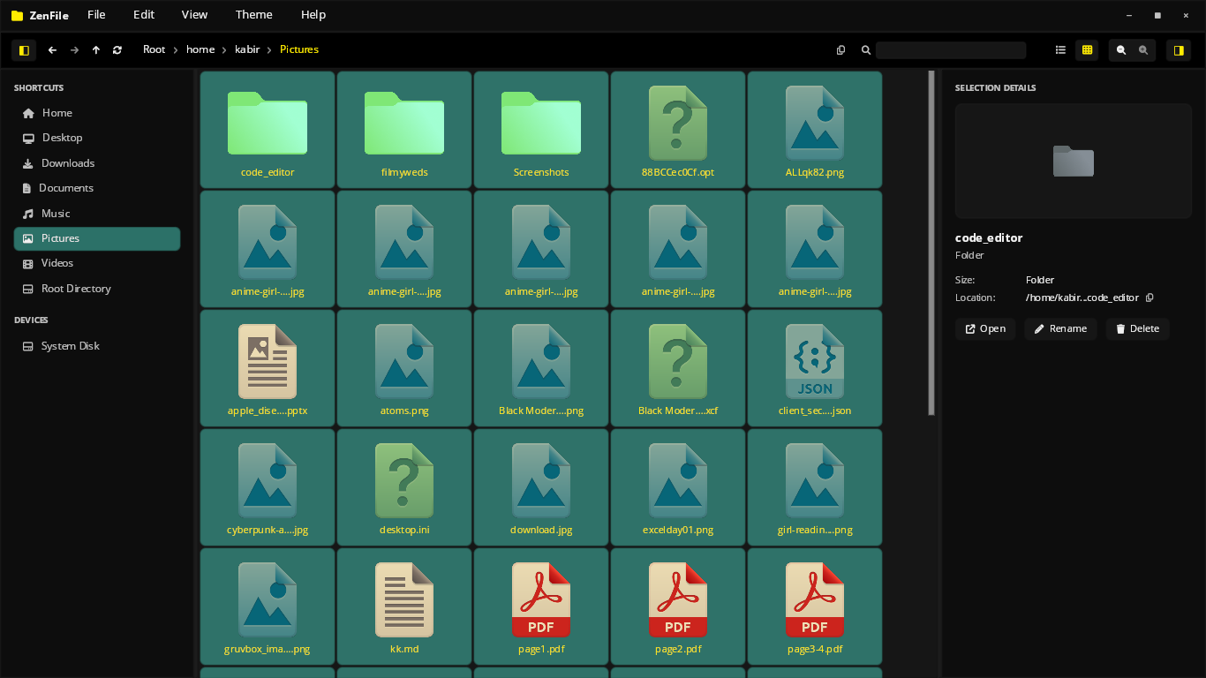Click the search magnifier icon
The height and width of the screenshot is (678, 1206).
866,50
